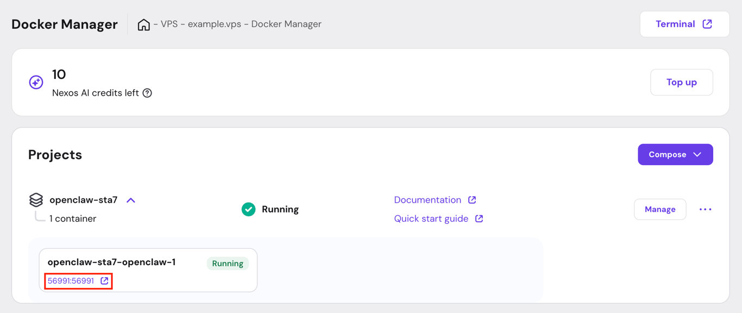This screenshot has width=742, height=313.
Task: Click the openclaw-sta7 project name
Action: pyautogui.click(x=84, y=199)
